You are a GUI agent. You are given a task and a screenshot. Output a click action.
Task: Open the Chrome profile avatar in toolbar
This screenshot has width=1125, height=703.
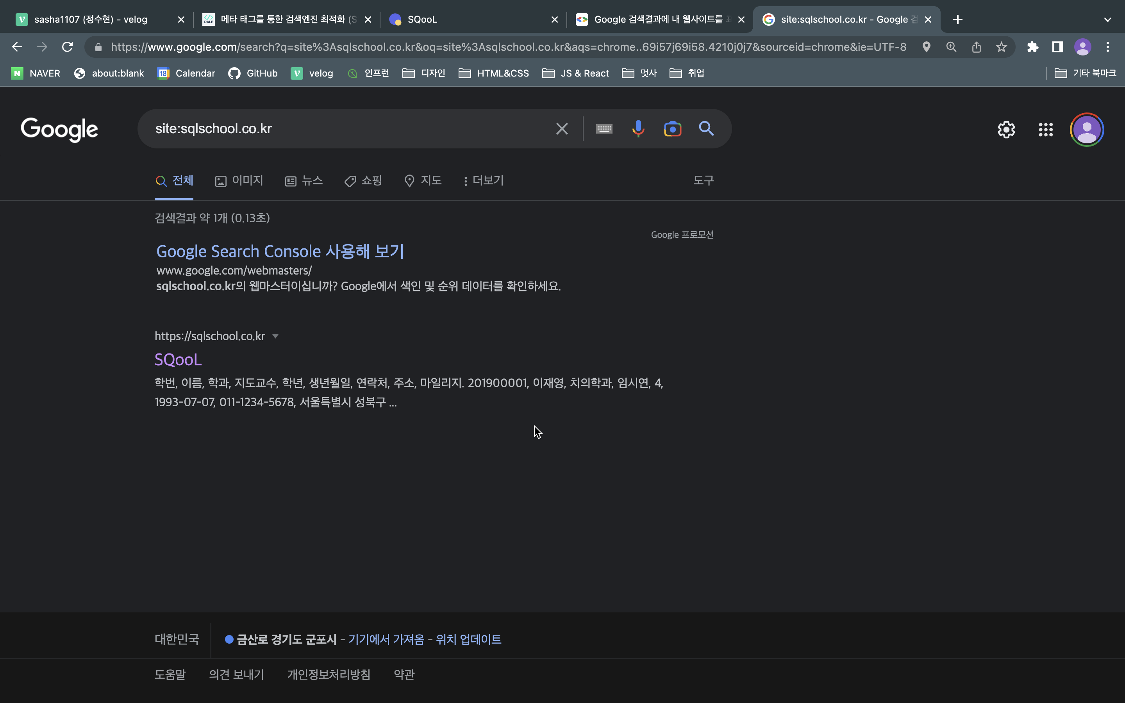(x=1083, y=47)
